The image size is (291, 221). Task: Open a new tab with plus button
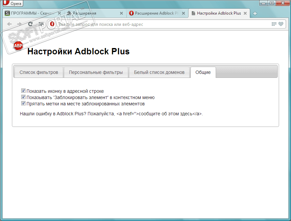(x=255, y=13)
